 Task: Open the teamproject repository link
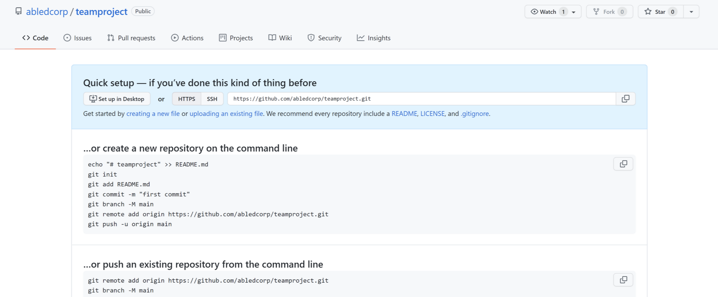(101, 12)
